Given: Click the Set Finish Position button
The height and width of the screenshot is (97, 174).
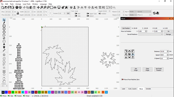Looking at the screenshot, I should coord(159,69).
